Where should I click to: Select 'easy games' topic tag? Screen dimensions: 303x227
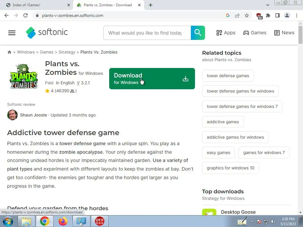point(219,153)
